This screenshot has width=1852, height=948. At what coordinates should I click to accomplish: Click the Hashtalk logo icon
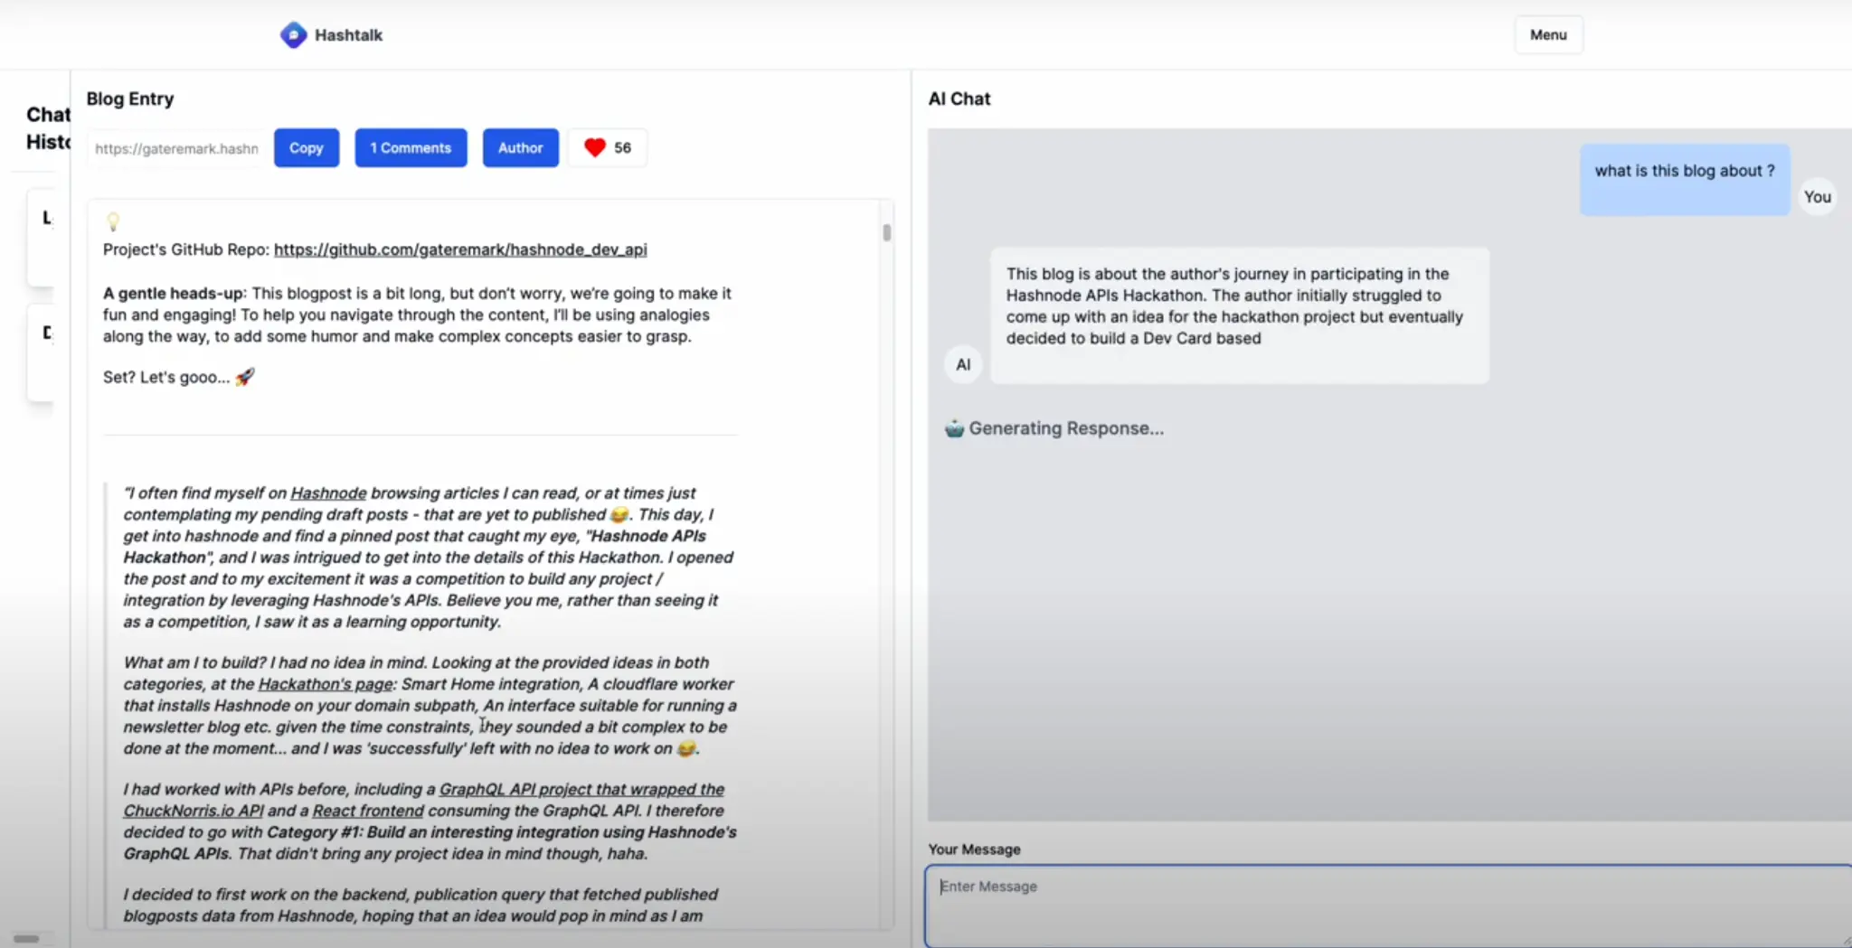293,35
